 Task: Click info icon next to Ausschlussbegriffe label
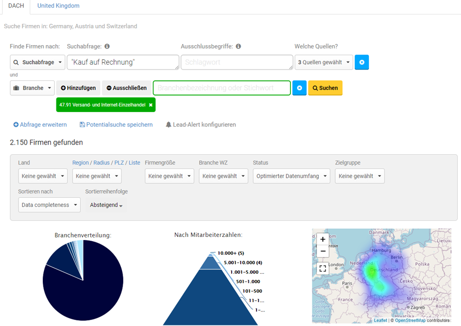239,46
